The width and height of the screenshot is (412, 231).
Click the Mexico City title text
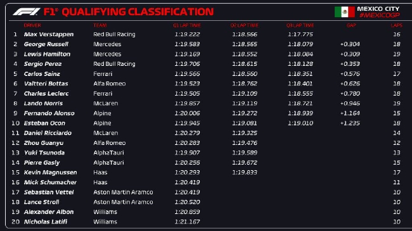[x=378, y=9]
